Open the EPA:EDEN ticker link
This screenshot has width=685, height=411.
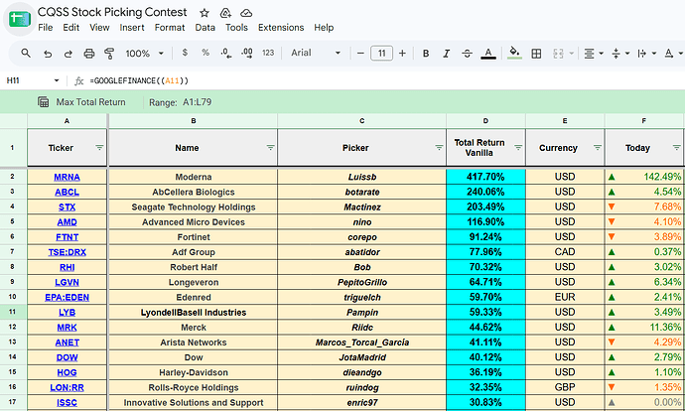67,298
